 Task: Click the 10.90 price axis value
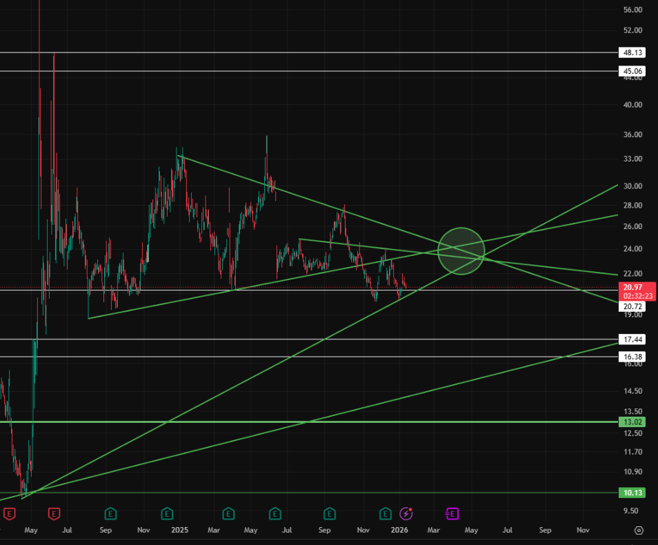(x=632, y=472)
